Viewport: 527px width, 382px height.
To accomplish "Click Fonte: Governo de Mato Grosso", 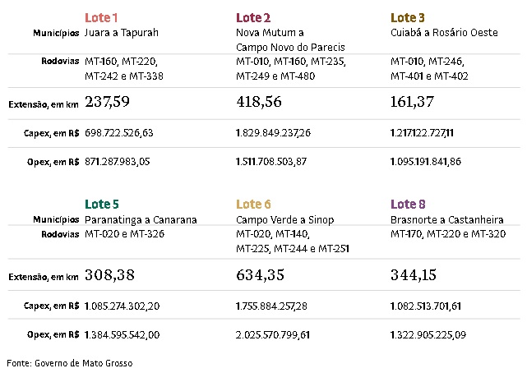I will click(69, 362).
